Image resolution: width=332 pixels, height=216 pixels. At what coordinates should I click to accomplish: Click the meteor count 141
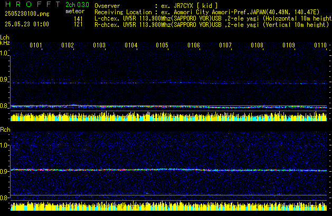click(78, 19)
